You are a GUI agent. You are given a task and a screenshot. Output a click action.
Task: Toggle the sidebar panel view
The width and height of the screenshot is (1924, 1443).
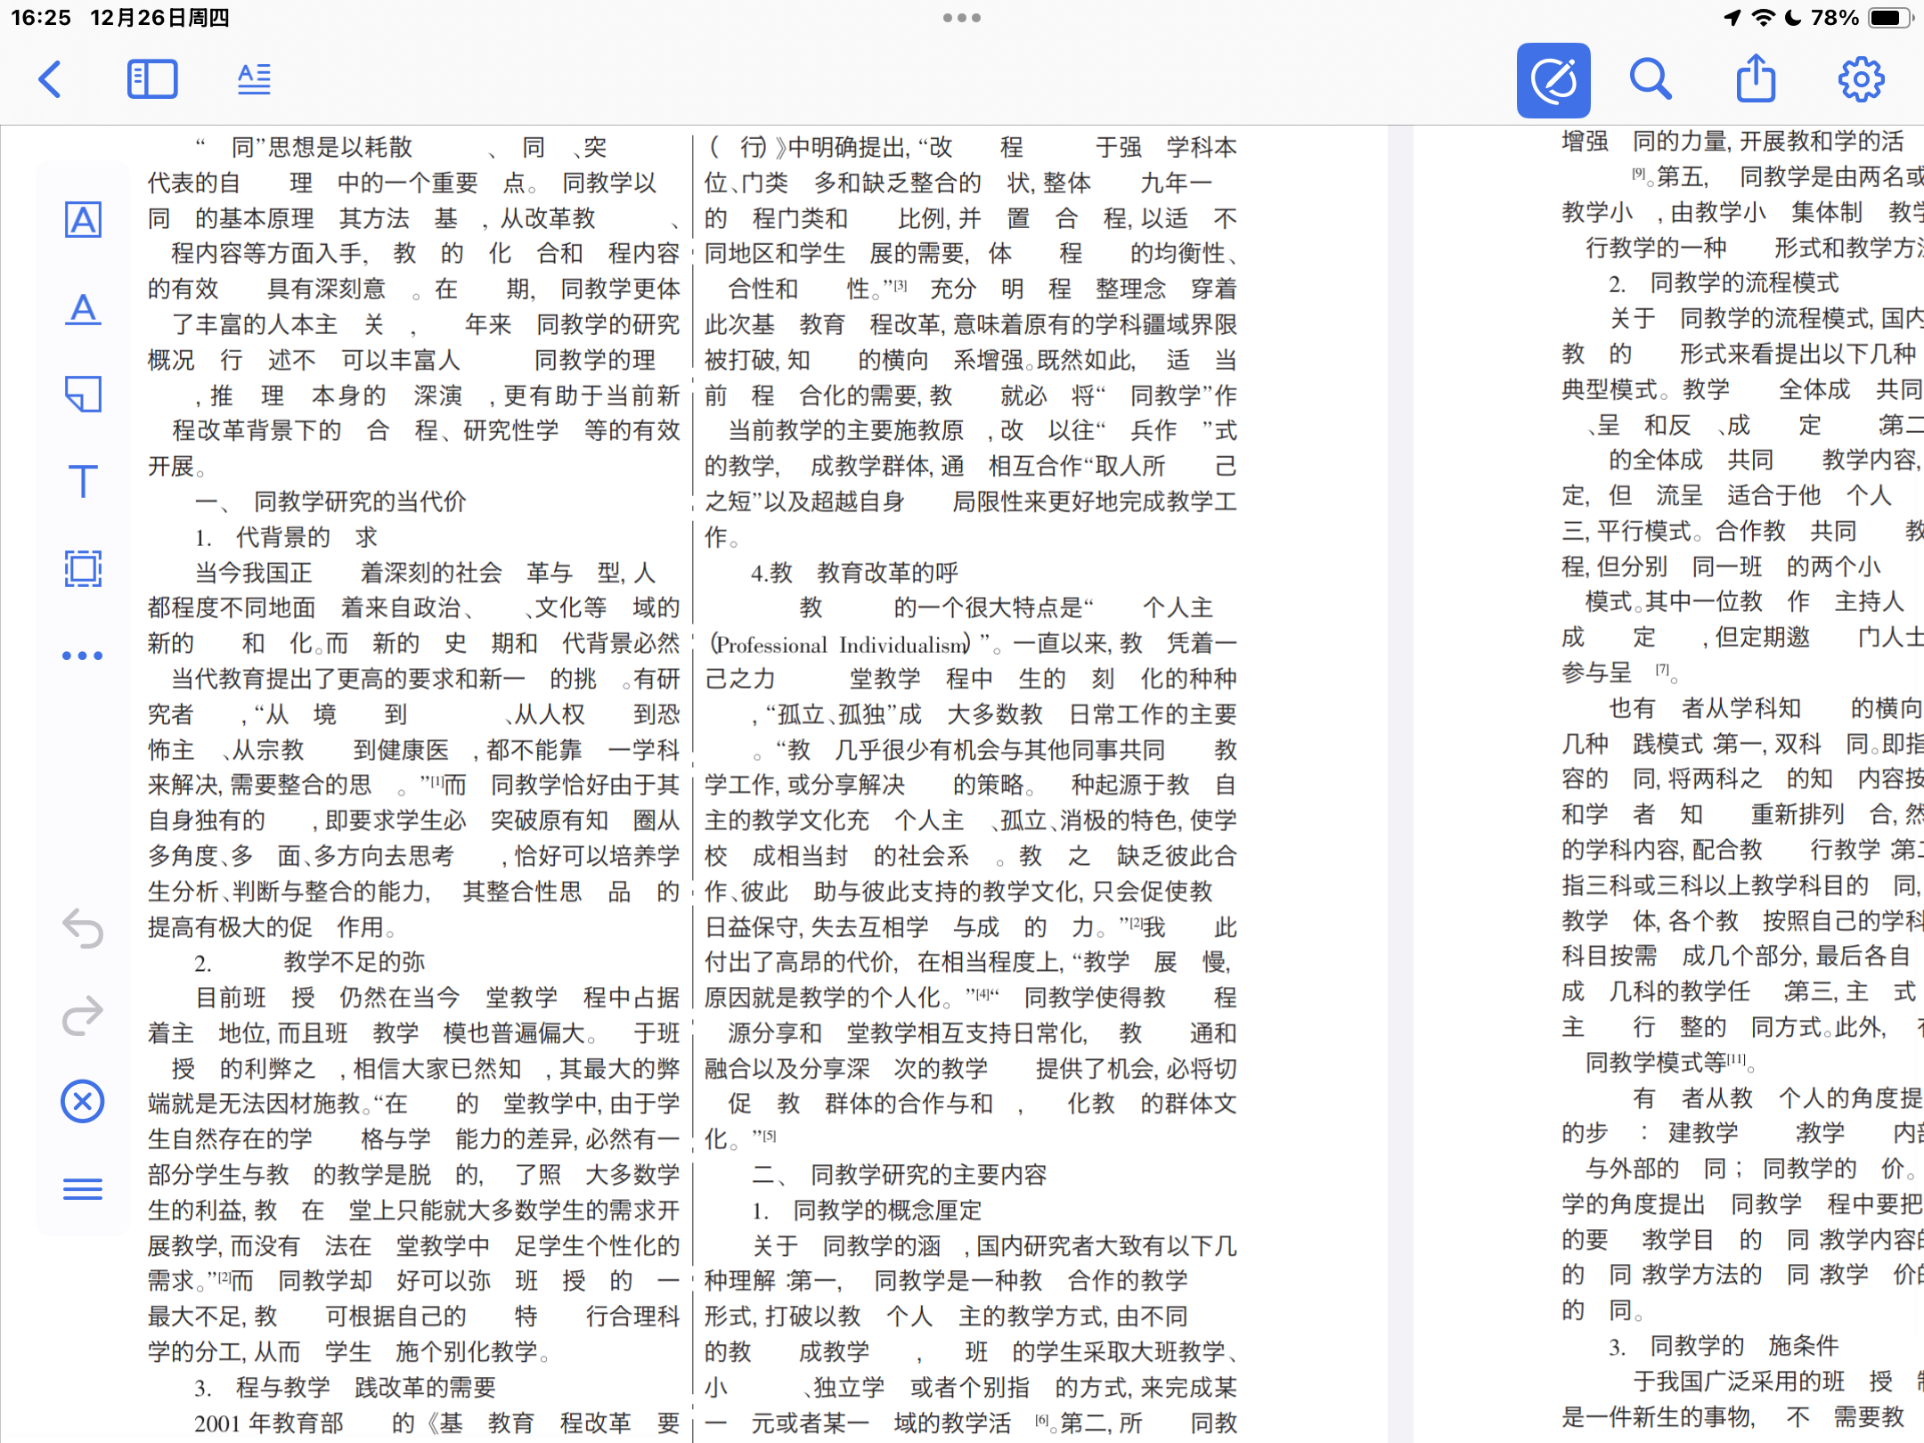[x=152, y=79]
